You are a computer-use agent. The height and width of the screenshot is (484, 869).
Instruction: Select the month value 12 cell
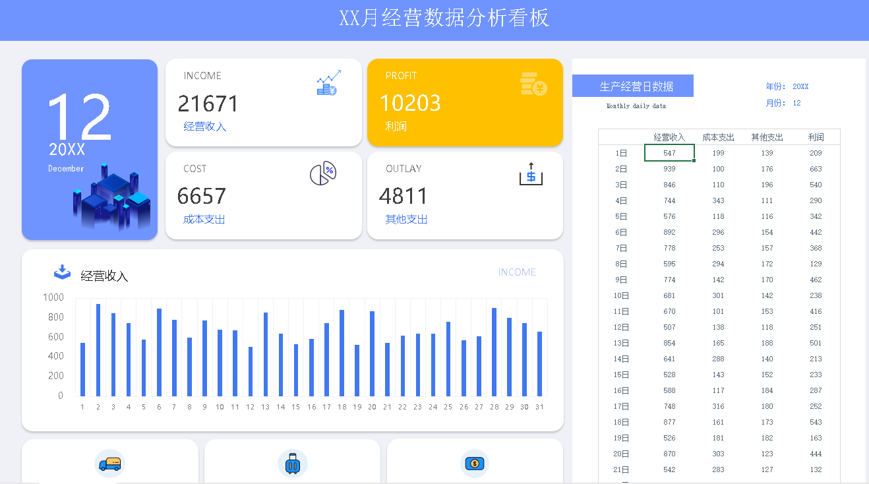tap(796, 103)
